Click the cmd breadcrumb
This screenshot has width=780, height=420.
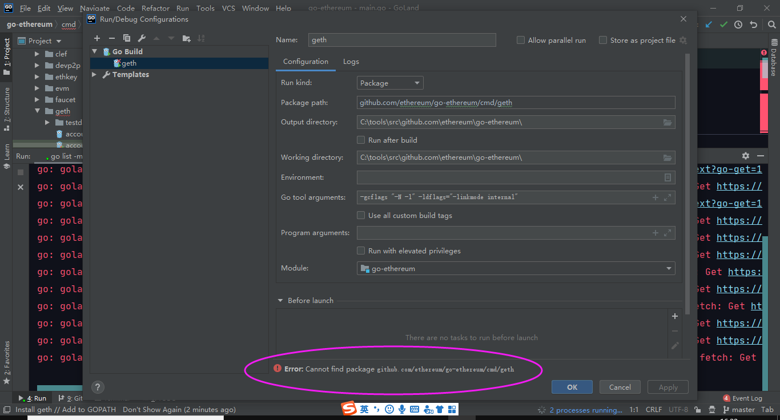coord(69,25)
